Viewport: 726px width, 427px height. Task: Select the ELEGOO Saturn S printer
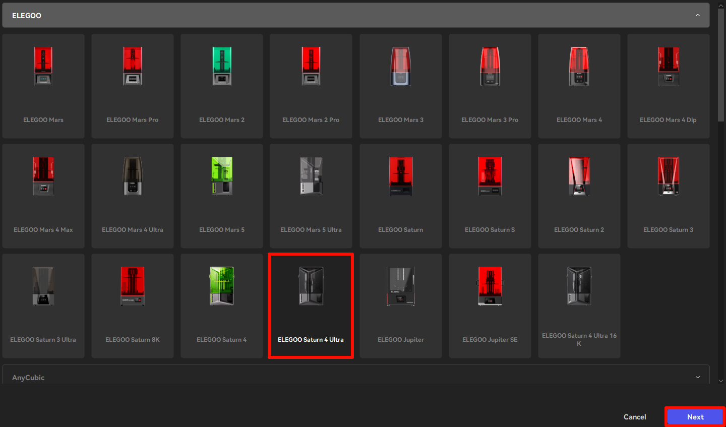tap(490, 196)
